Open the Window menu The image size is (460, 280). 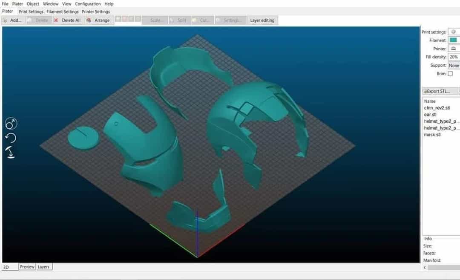(50, 4)
